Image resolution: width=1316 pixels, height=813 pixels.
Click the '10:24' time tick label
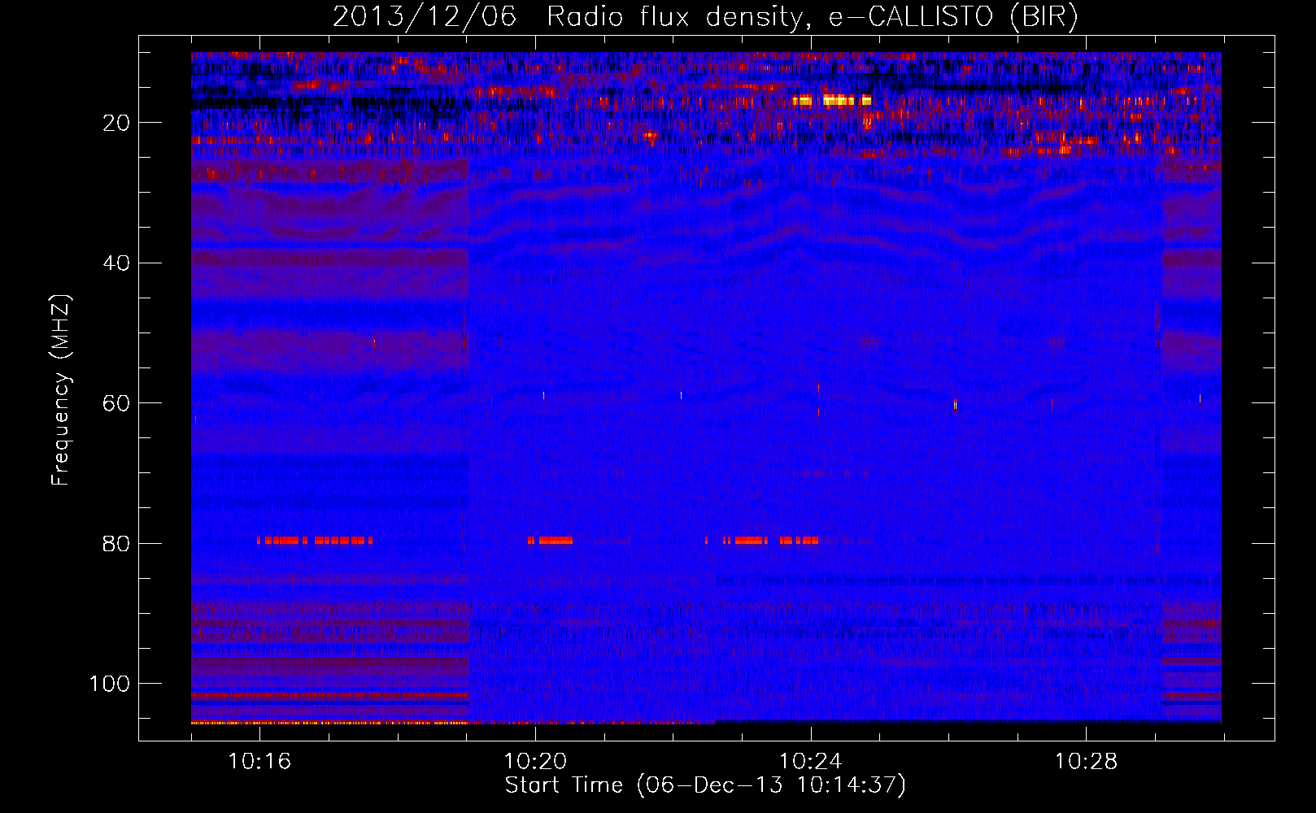tap(811, 761)
